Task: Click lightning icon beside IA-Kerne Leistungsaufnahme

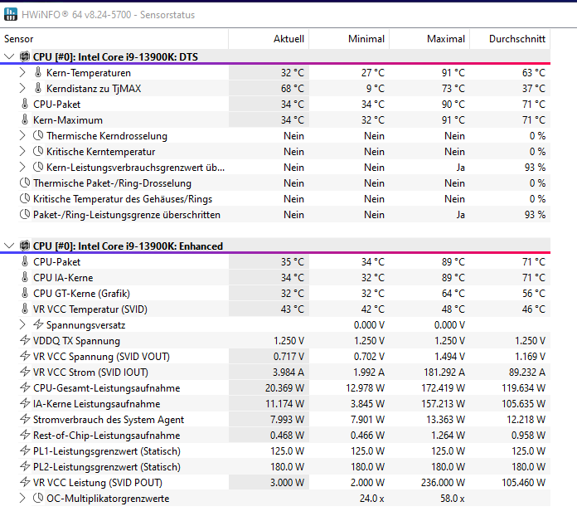Action: [25, 403]
